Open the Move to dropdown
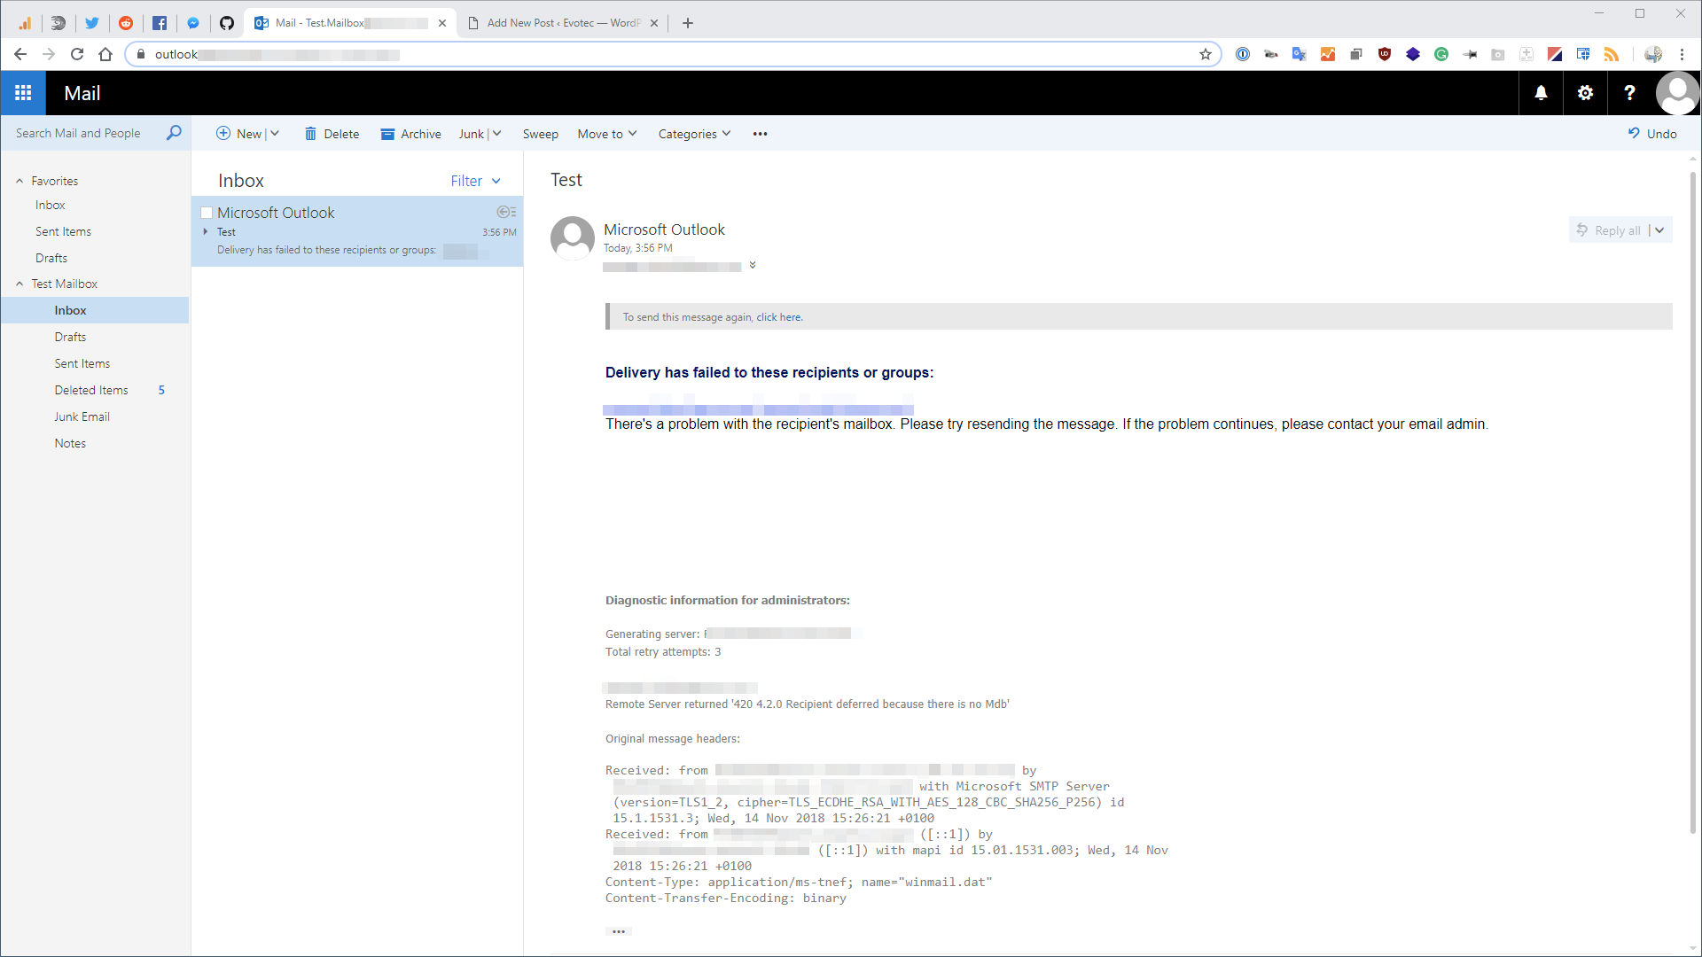This screenshot has height=957, width=1702. pyautogui.click(x=606, y=134)
